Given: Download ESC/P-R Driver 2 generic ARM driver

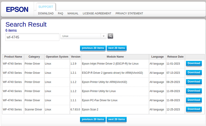Looking at the screenshot, I should pyautogui.click(x=194, y=73).
